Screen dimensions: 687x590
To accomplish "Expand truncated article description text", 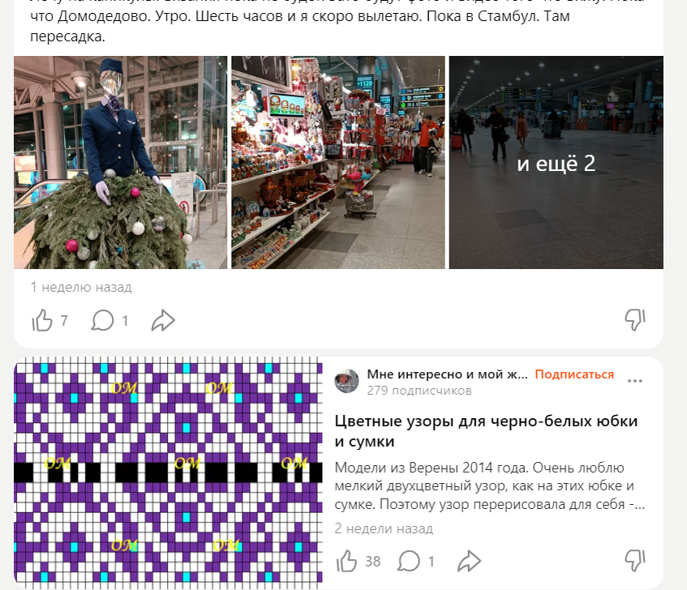I will point(489,486).
